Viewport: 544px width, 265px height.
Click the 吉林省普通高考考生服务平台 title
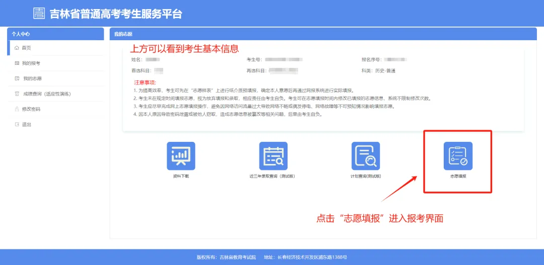115,14
